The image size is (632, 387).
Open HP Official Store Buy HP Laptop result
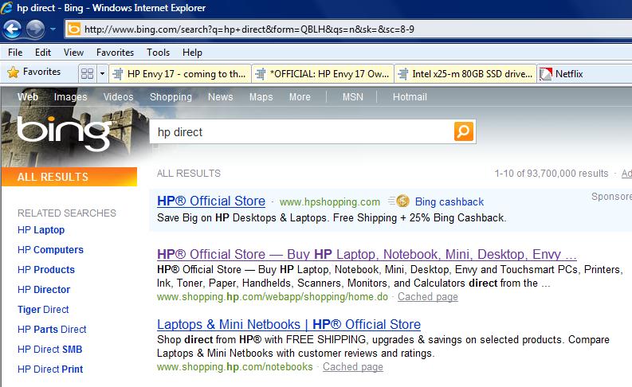coord(367,254)
